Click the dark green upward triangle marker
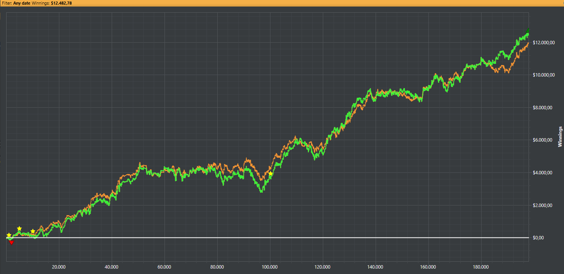 click(x=528, y=31)
